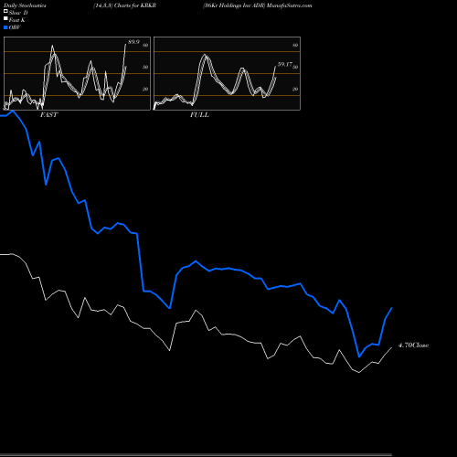Select the '(14,3,3) Charts for KRKR' text
Screen dimensions: 457x457
click(x=125, y=5)
